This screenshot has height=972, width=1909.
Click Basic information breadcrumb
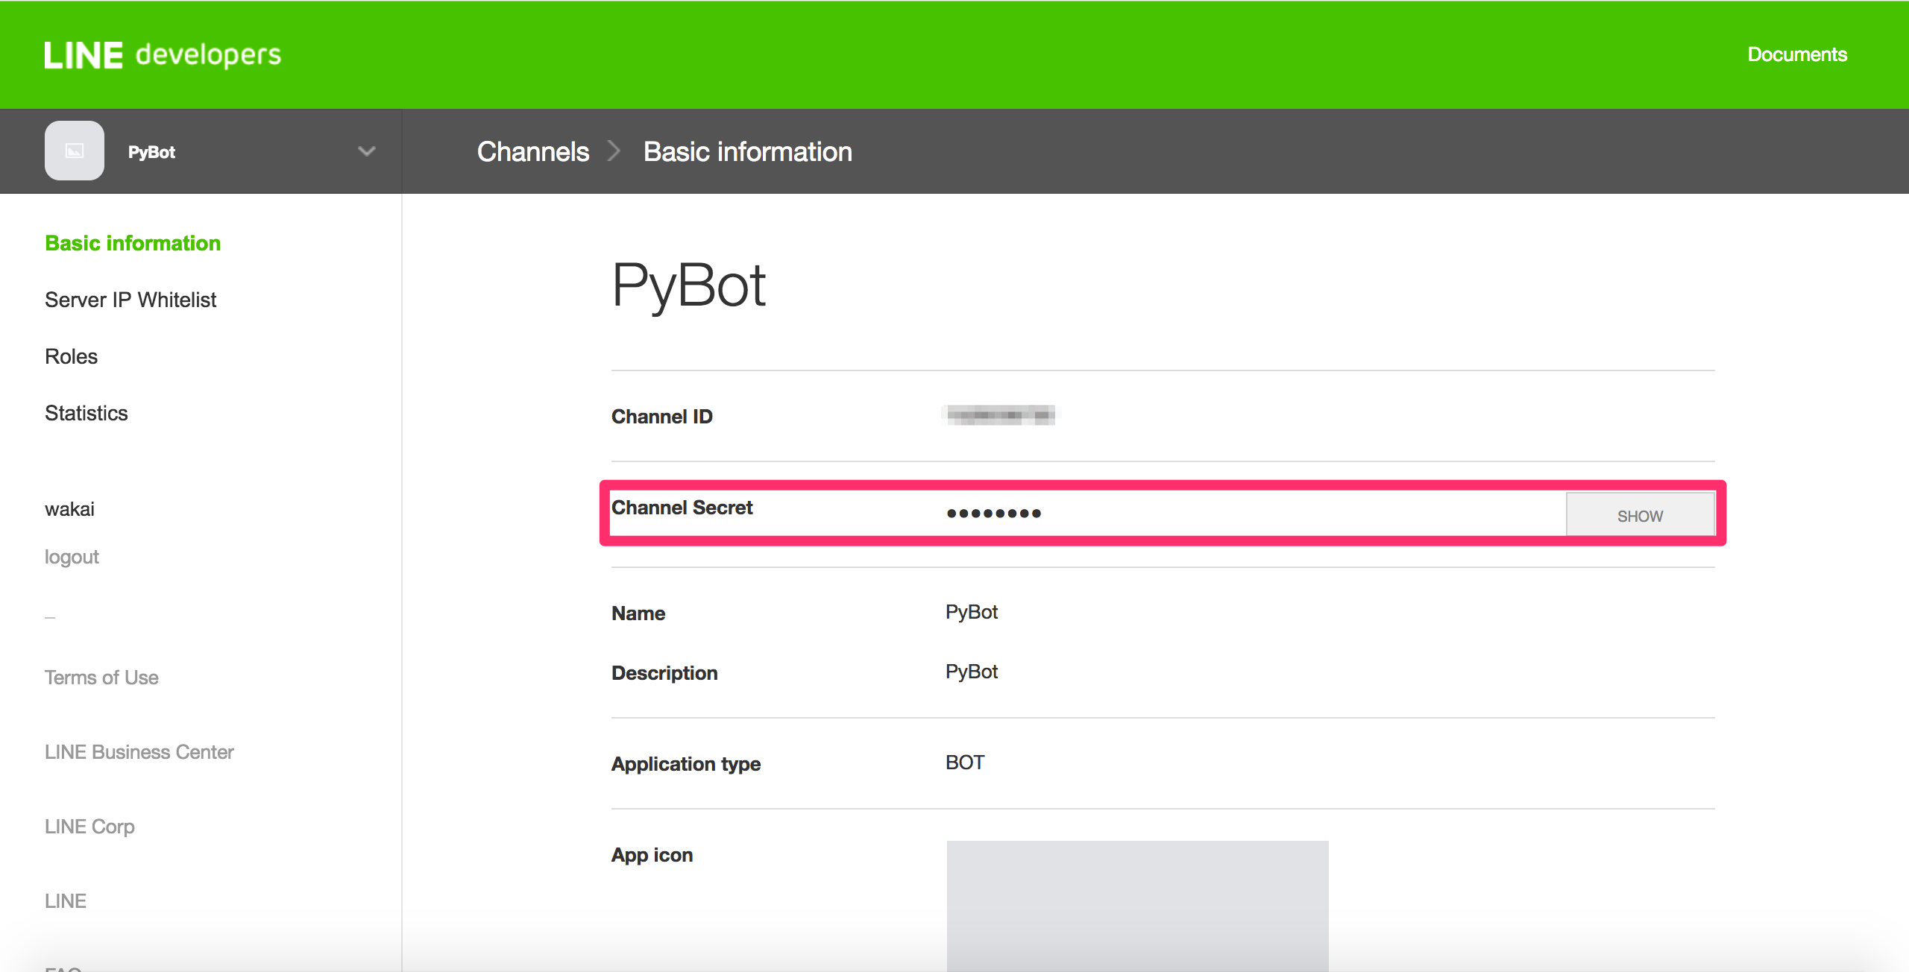[x=748, y=151]
